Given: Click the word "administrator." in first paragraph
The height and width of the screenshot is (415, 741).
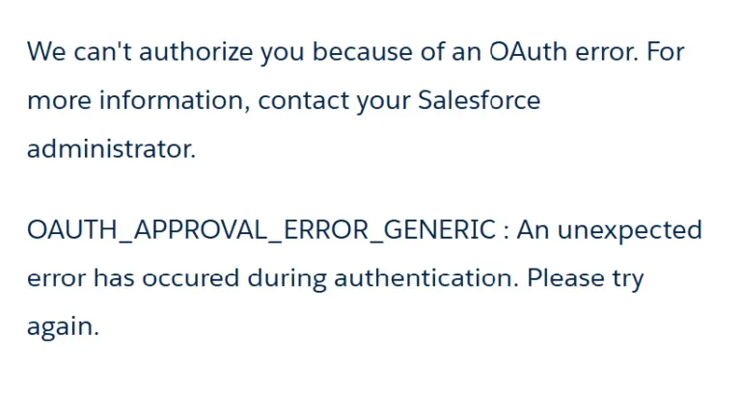Looking at the screenshot, I should point(111,149).
